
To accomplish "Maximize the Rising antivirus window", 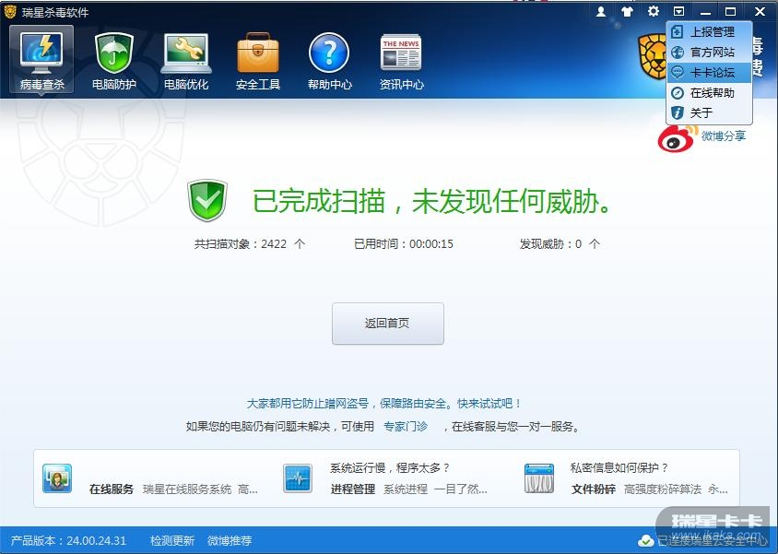I will pos(730,11).
